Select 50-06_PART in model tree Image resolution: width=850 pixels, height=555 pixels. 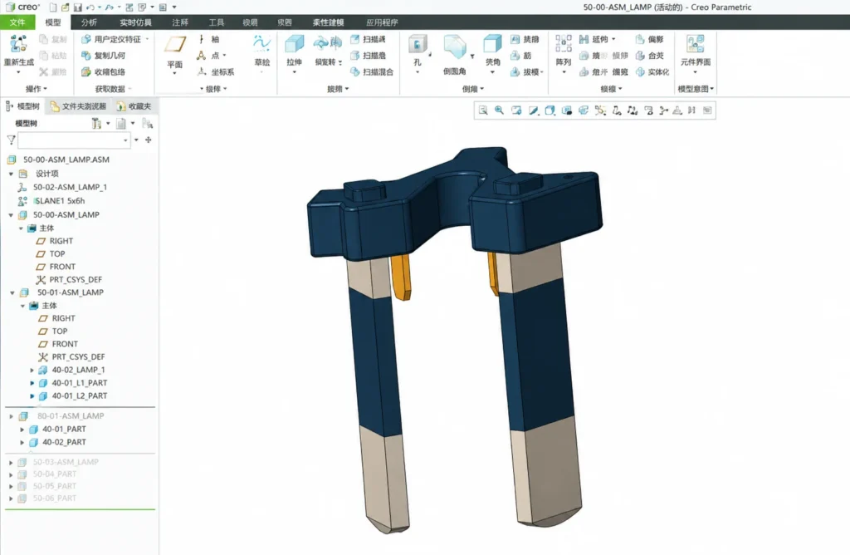[x=54, y=498]
